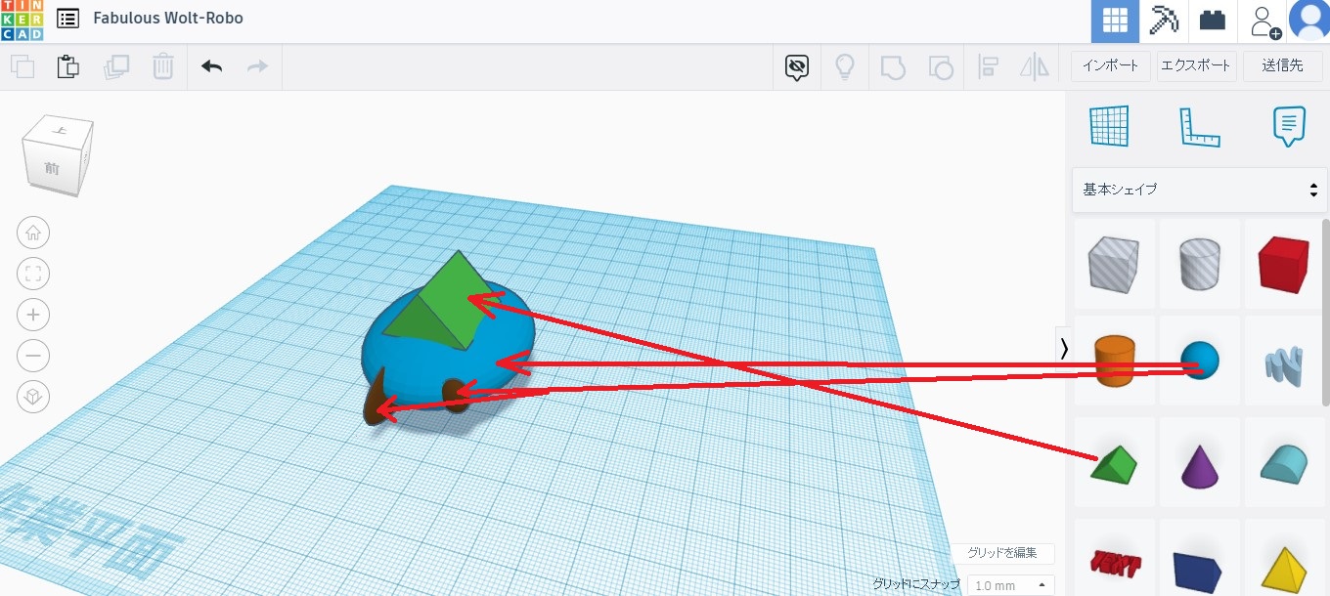
Task: Click the Delete trash tool
Action: (163, 66)
